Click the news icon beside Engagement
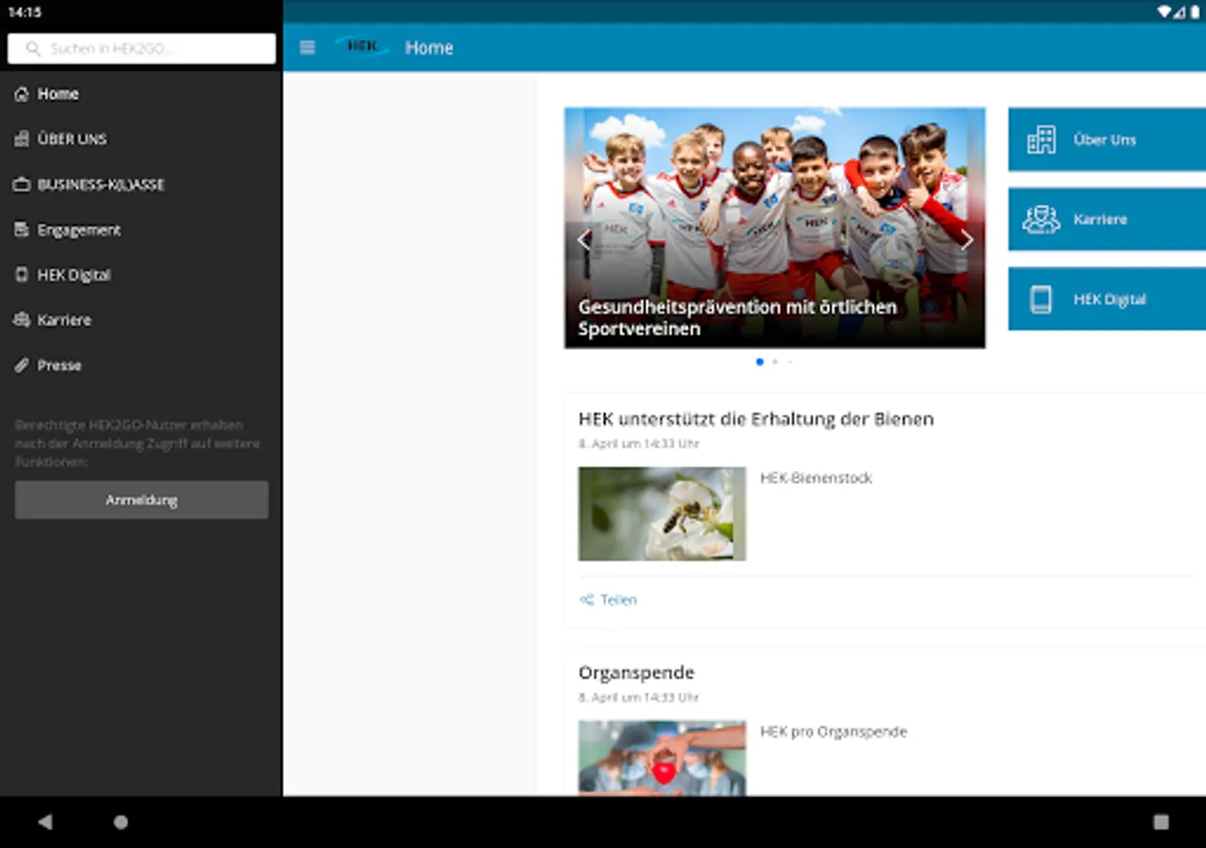 22,230
